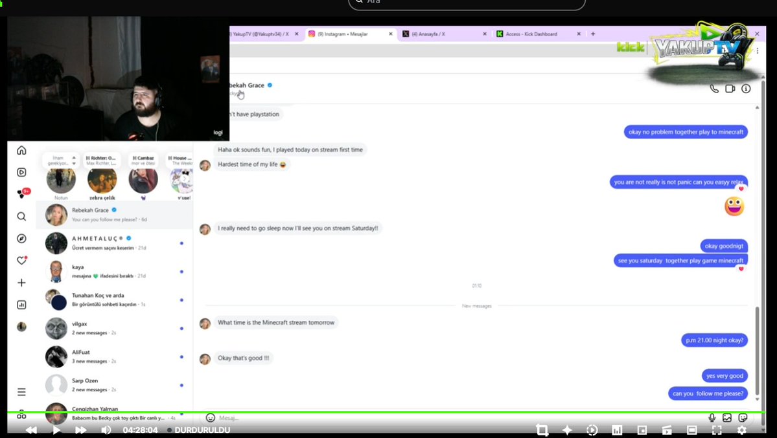Viewport: 777px width, 438px height.
Task: Click the mini player icon in player bar
Action: pyautogui.click(x=642, y=430)
